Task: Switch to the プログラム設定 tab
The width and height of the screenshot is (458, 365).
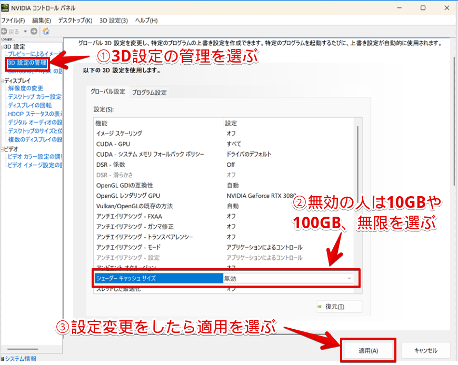Action: click(150, 93)
